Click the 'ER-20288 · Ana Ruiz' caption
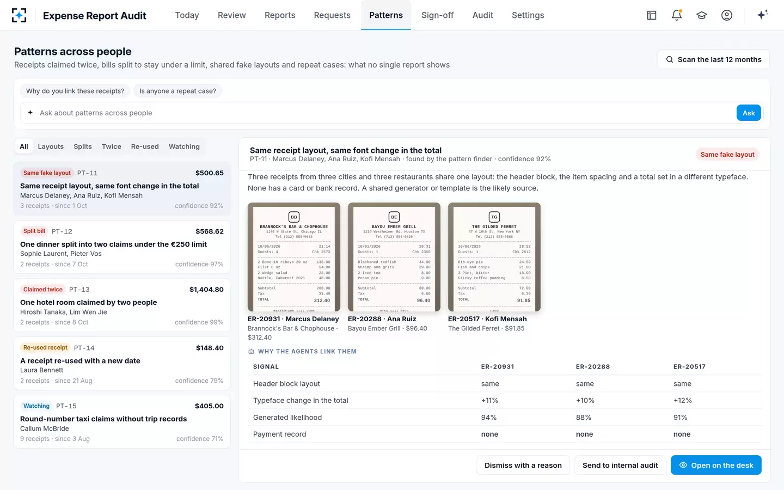 pyautogui.click(x=382, y=319)
